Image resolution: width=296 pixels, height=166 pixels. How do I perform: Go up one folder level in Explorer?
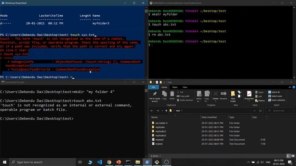pyautogui.click(x=166, y=111)
